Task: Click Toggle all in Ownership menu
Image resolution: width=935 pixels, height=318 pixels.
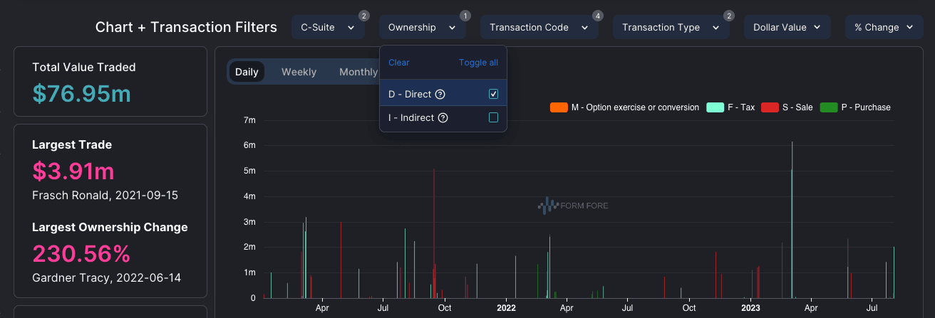Action: tap(478, 63)
